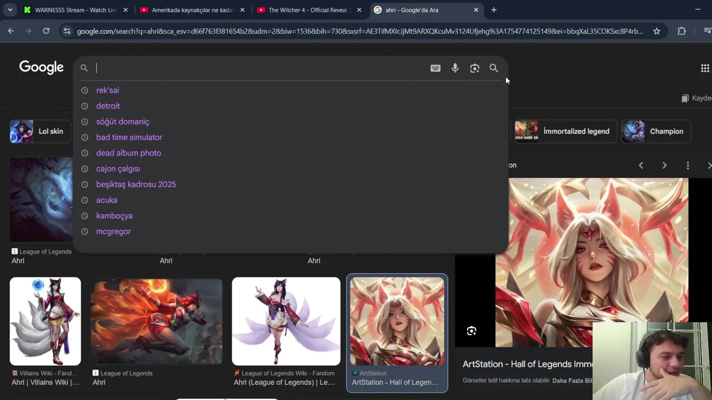This screenshot has height=400, width=712.
Task: Show next image in the preview panel
Action: point(664,166)
